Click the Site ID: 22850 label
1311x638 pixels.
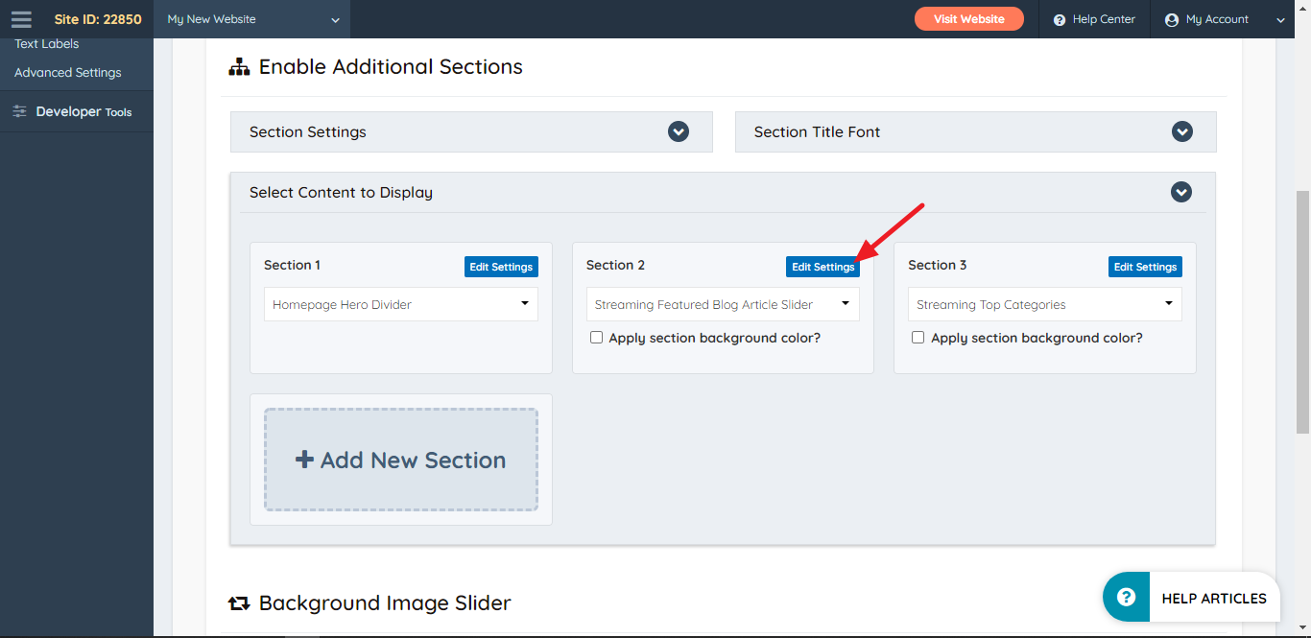pos(98,19)
